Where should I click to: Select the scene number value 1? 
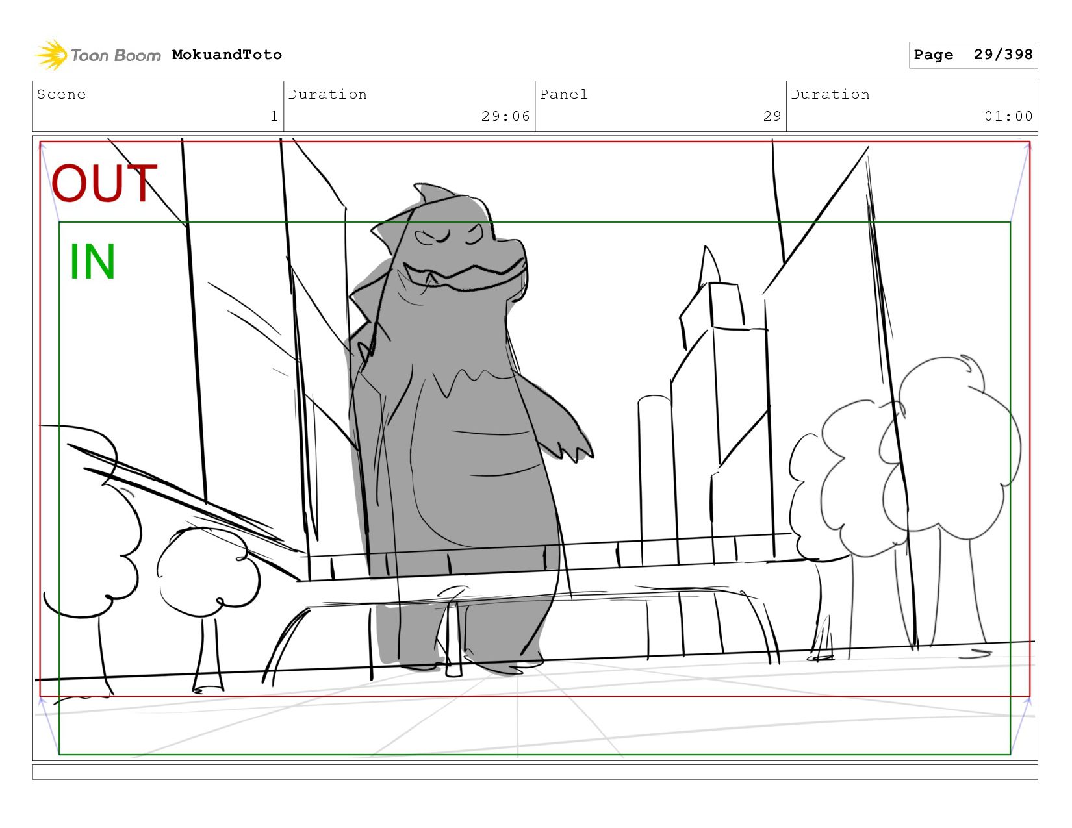274,116
